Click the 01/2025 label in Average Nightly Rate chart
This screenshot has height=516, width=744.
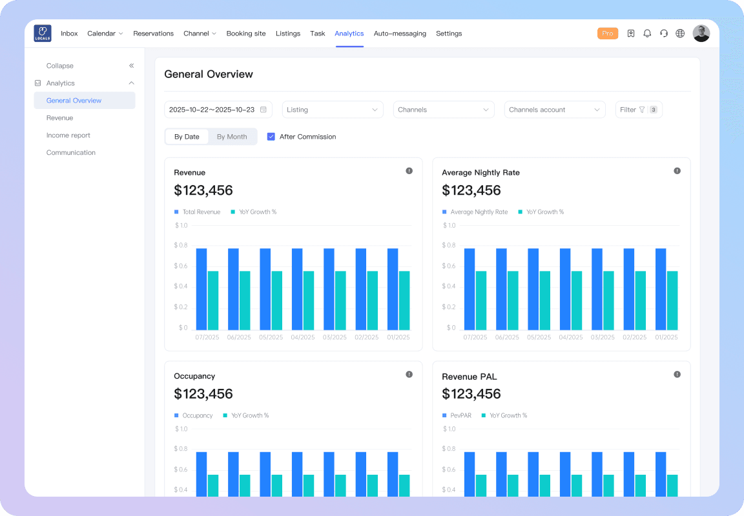click(x=666, y=337)
